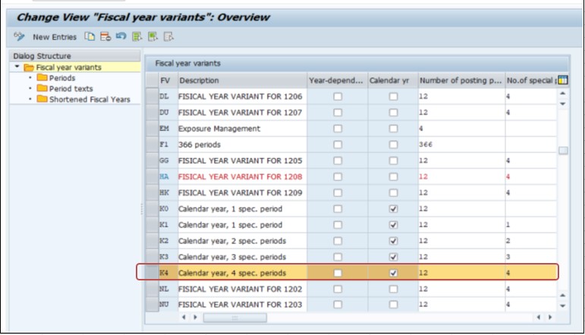The image size is (585, 335).
Task: Click description 366 periods
Action: point(200,145)
